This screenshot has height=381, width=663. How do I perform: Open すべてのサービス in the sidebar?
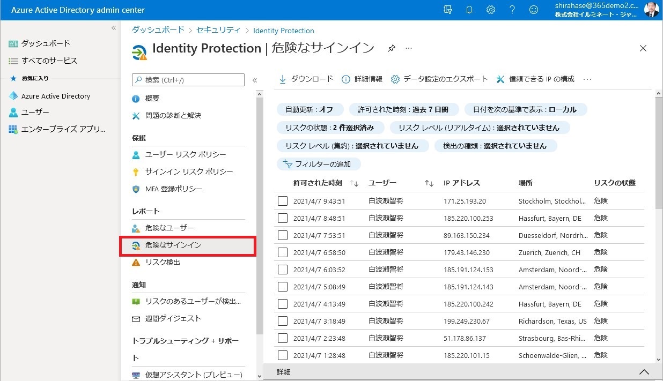click(x=43, y=61)
